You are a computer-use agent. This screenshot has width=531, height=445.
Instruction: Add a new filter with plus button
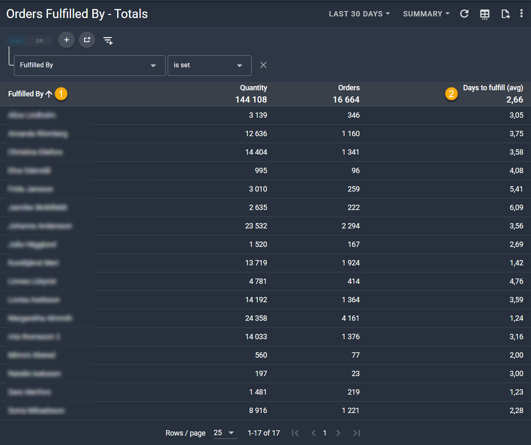pyautogui.click(x=66, y=40)
